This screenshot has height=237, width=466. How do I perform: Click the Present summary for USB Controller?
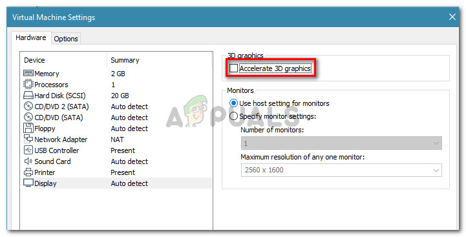pos(123,150)
